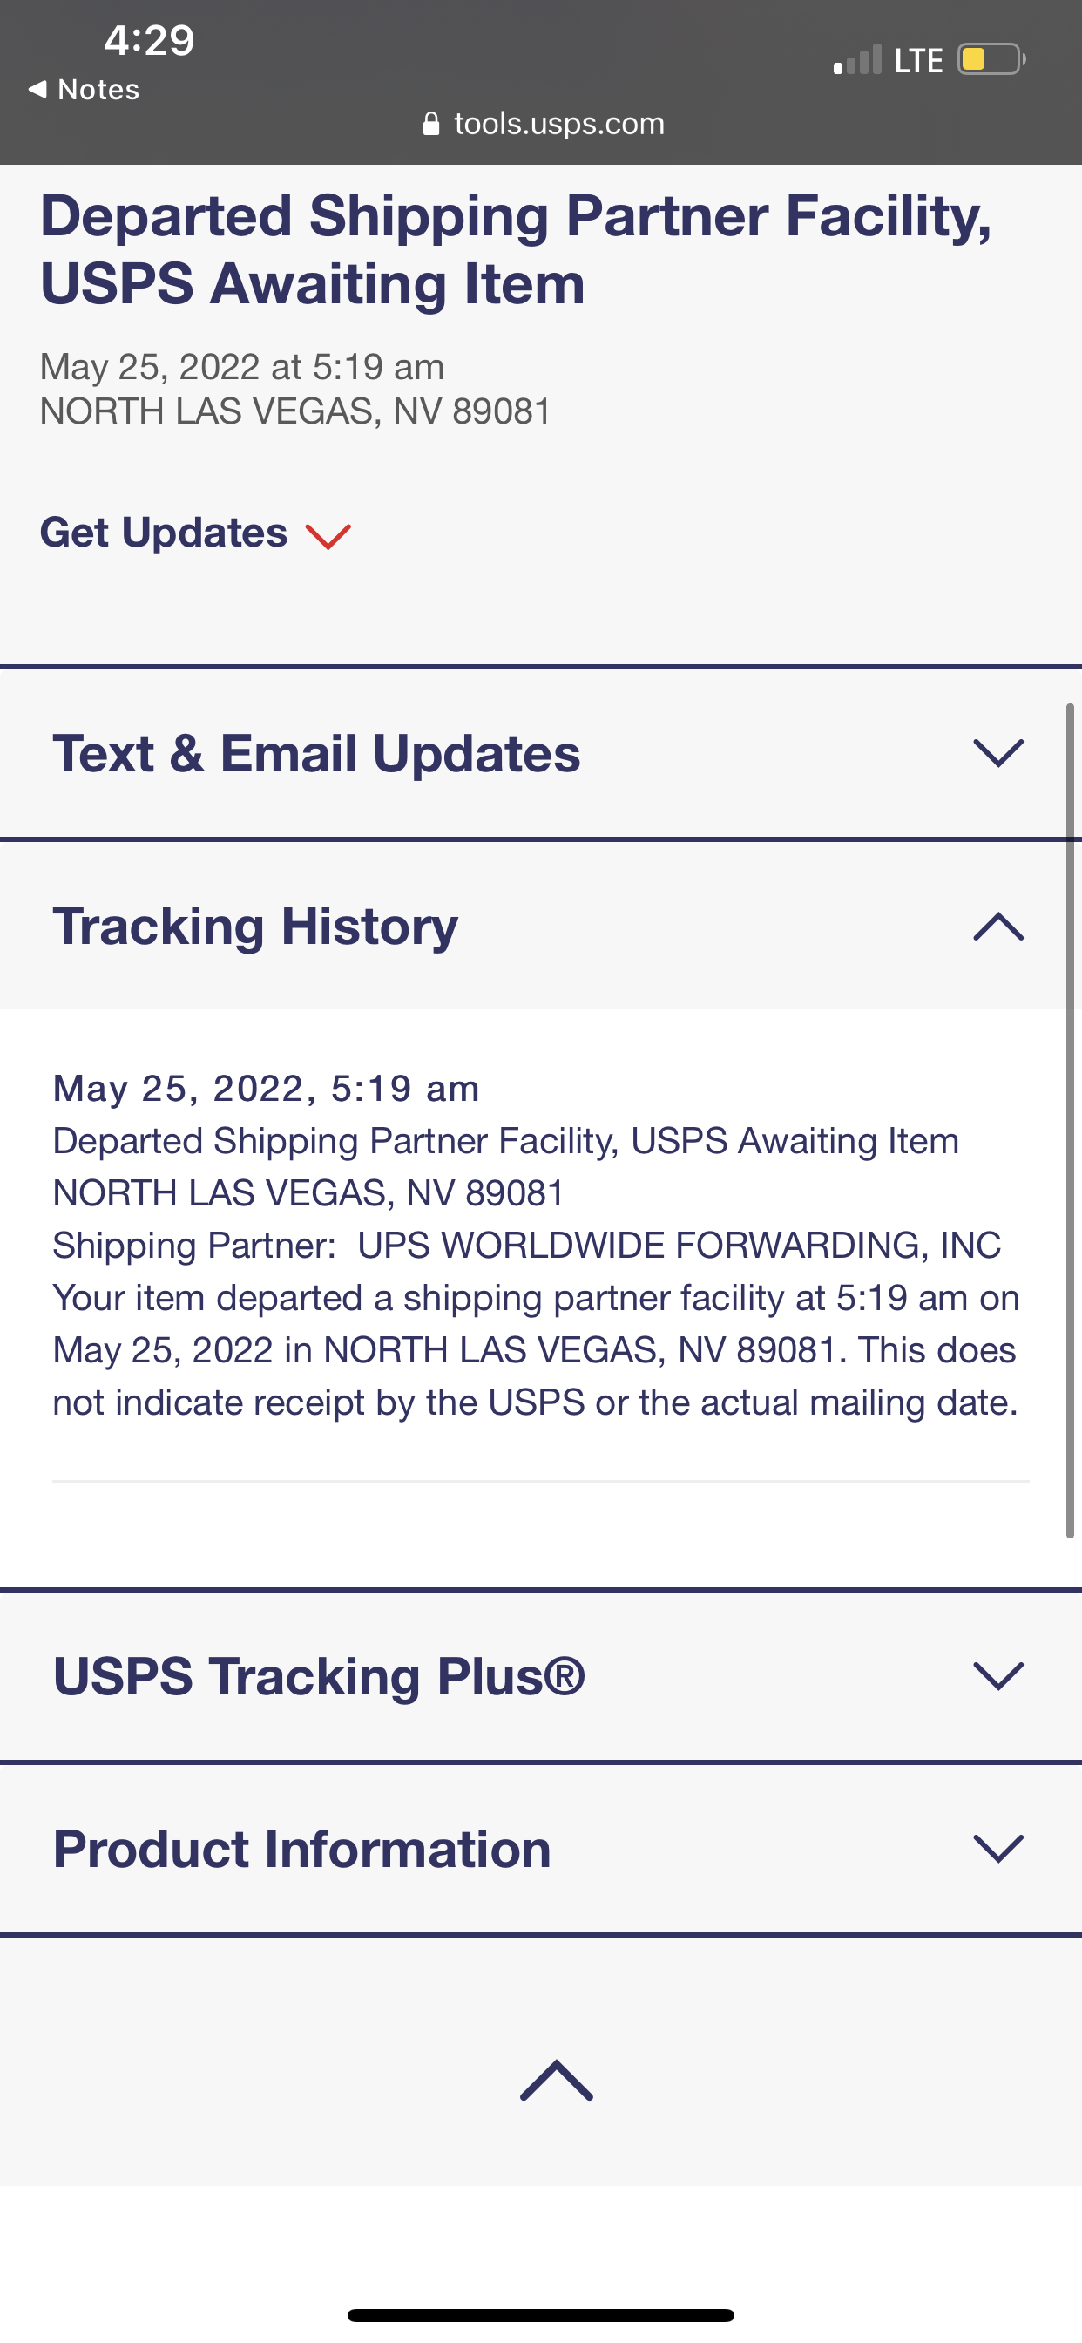Tap the battery status icon
Viewport: 1082px width, 2343px height.
point(991,60)
